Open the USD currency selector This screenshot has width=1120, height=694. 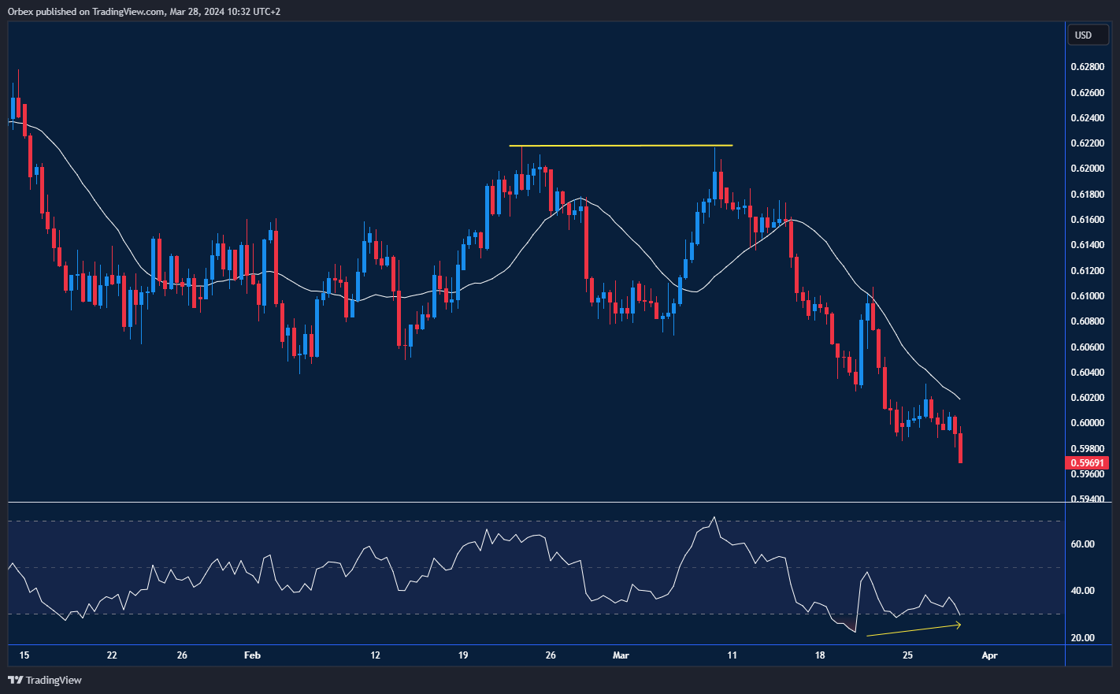pyautogui.click(x=1084, y=35)
